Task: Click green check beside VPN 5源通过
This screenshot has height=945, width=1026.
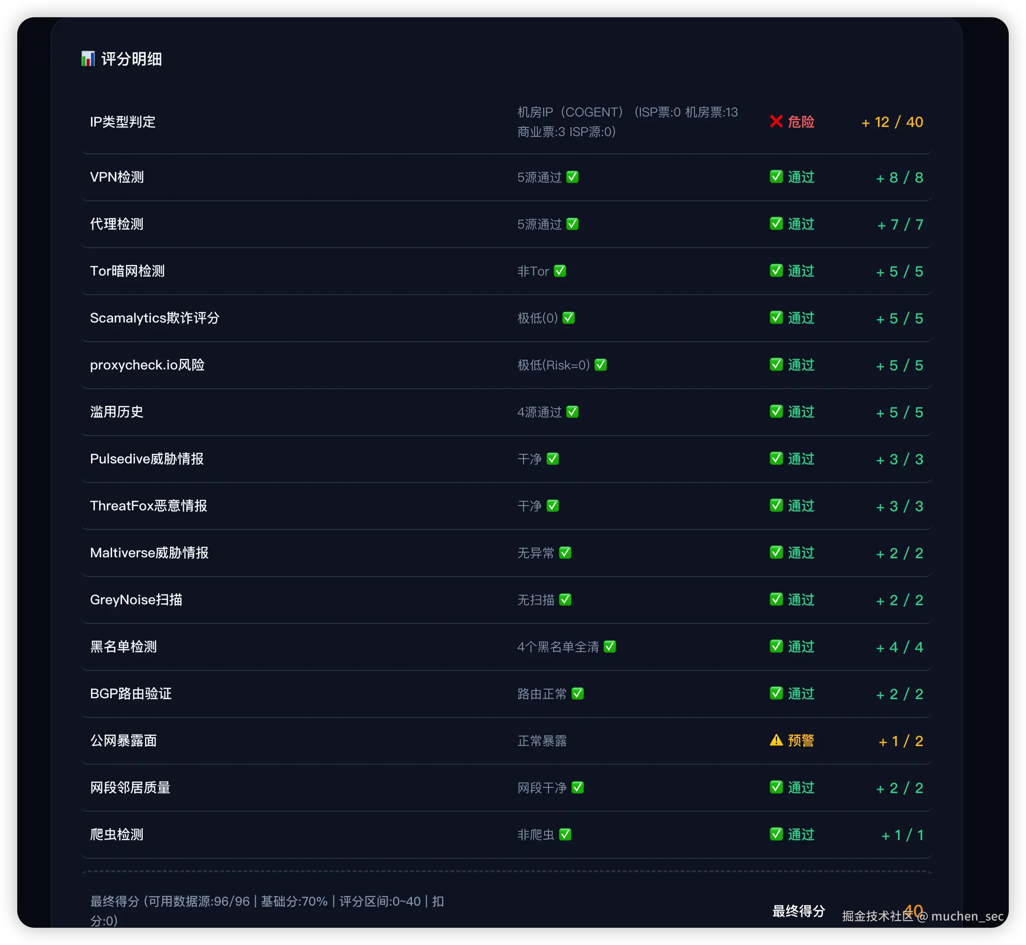Action: pyautogui.click(x=572, y=177)
